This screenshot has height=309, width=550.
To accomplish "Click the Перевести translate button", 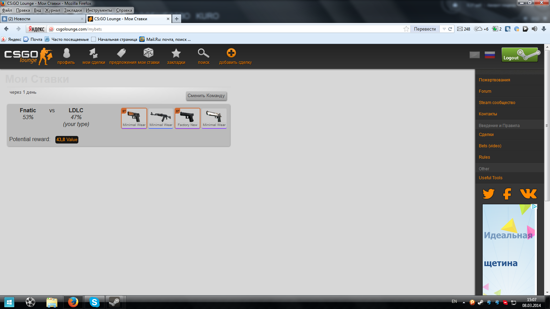I will click(x=425, y=29).
